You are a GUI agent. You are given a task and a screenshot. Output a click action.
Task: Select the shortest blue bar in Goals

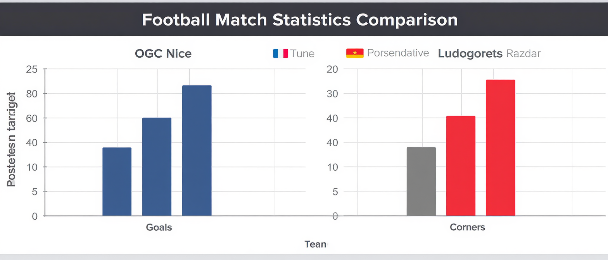117,181
